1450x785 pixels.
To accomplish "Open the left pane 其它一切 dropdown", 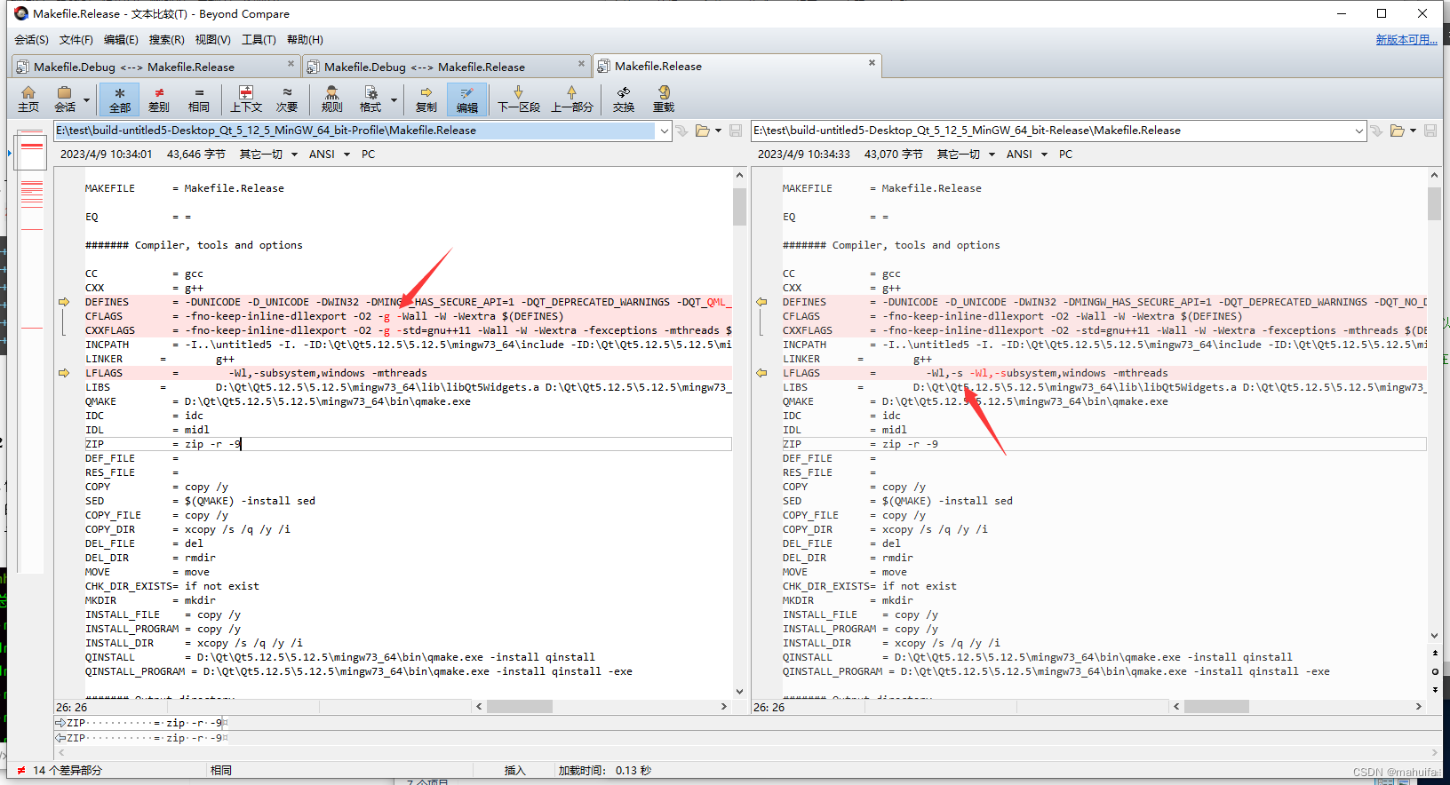I will tap(268, 155).
